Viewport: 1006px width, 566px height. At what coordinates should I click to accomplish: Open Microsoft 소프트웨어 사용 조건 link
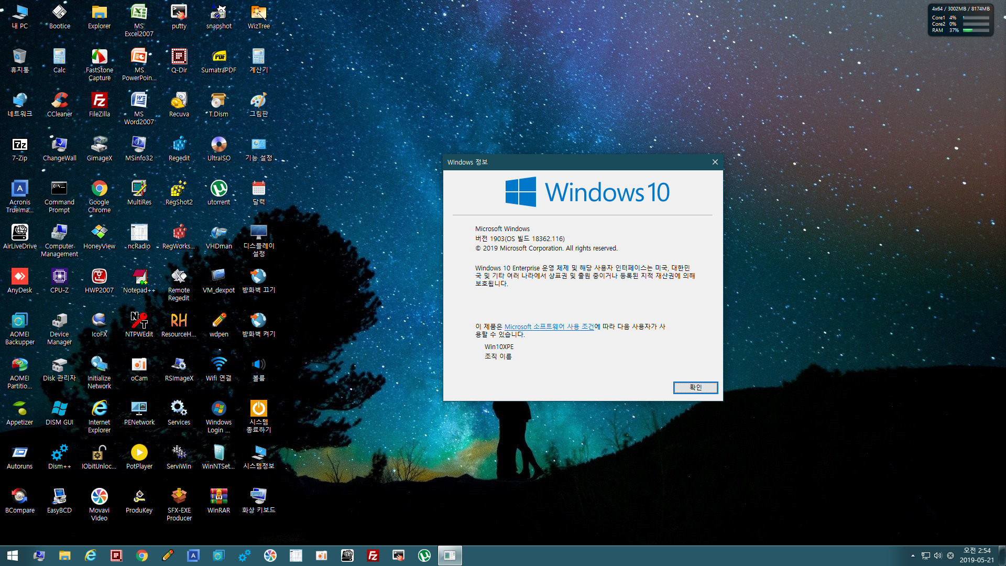point(549,326)
